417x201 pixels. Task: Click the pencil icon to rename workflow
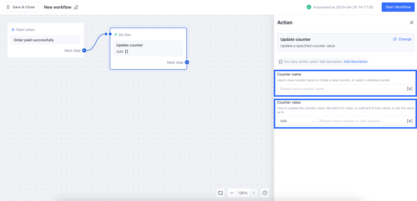(x=76, y=7)
